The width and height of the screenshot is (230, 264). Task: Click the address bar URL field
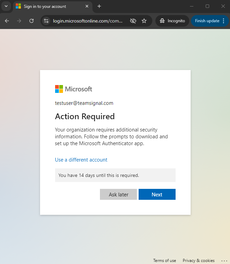[x=88, y=21]
